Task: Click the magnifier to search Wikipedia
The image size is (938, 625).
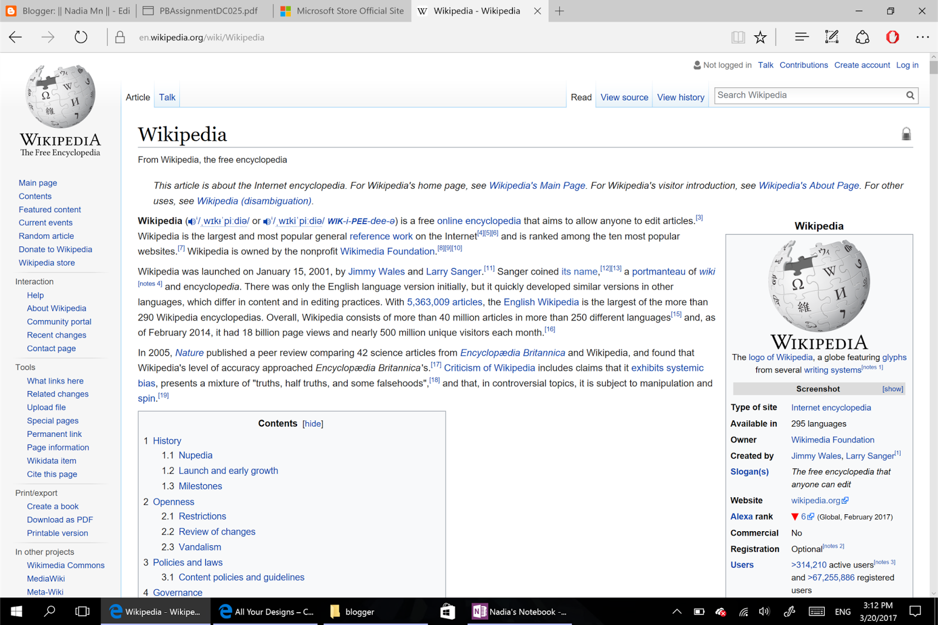Action: point(910,95)
